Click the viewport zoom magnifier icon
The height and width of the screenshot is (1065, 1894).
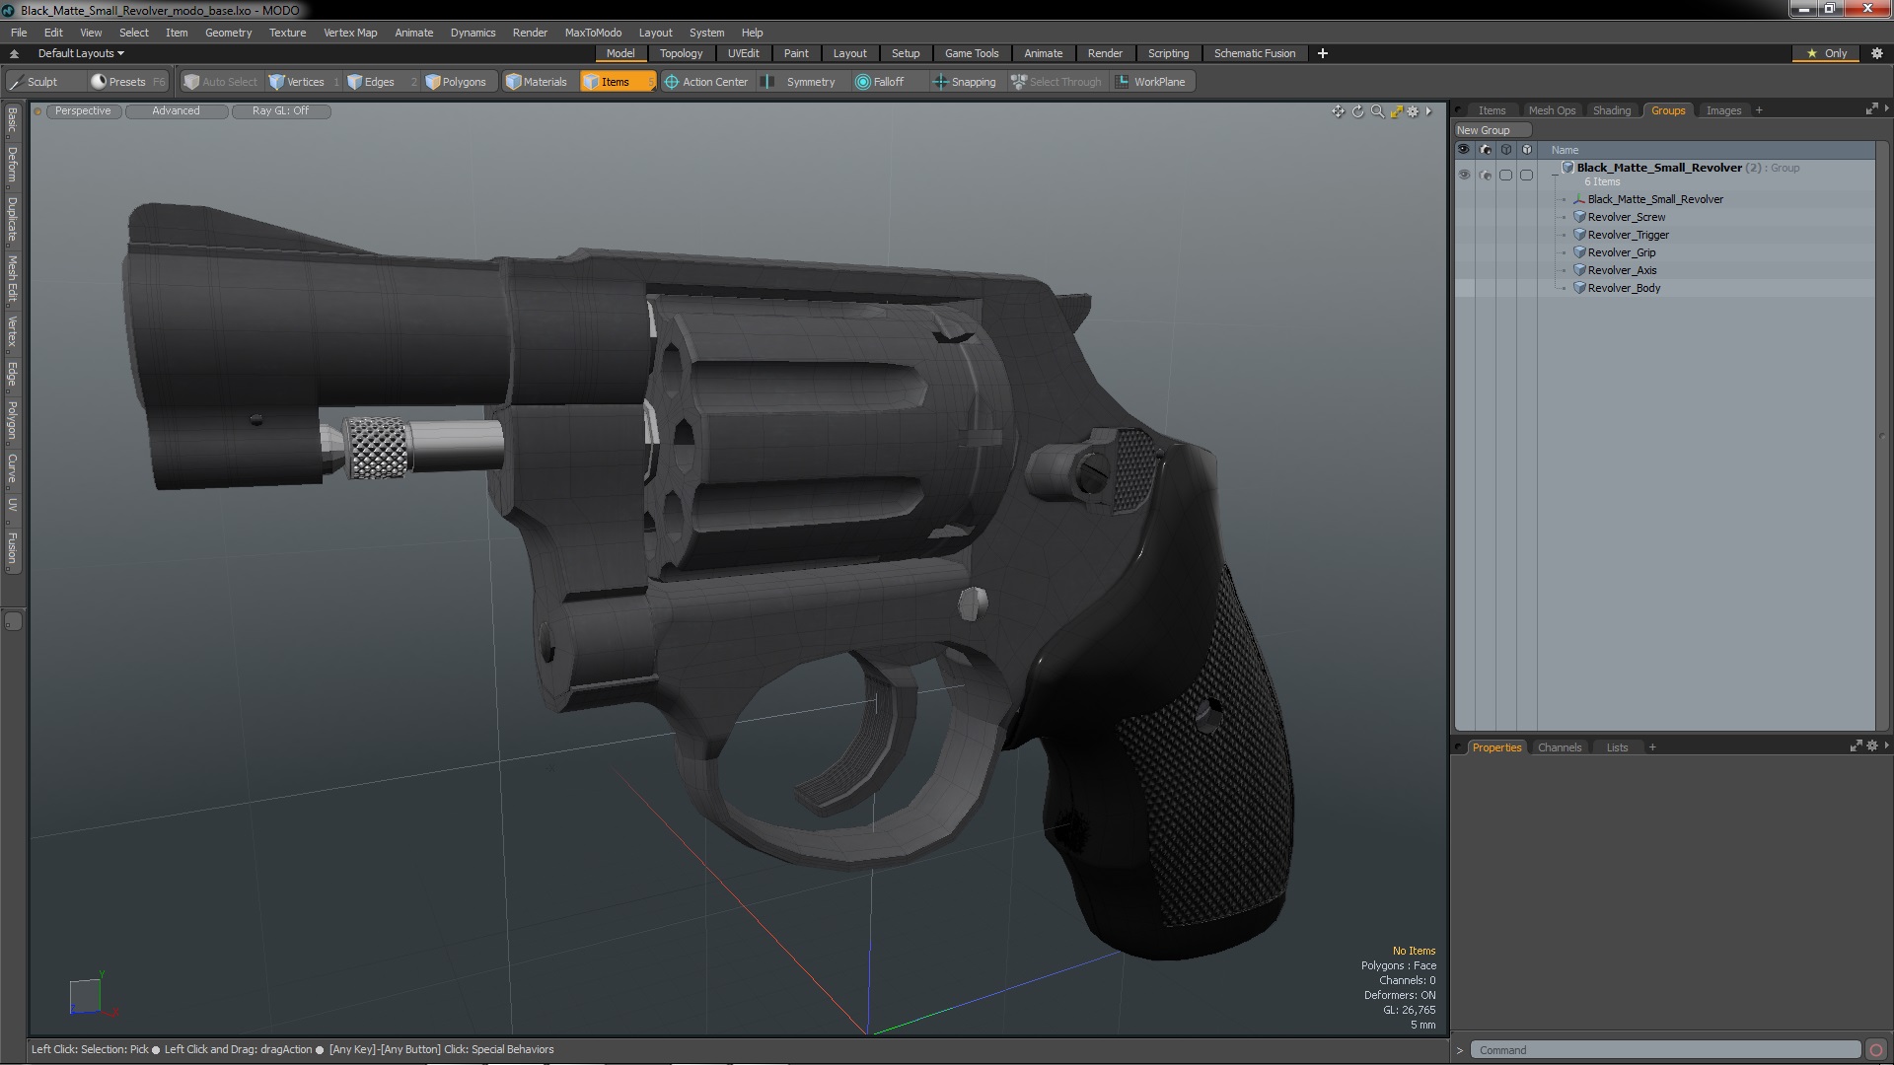pyautogui.click(x=1377, y=111)
